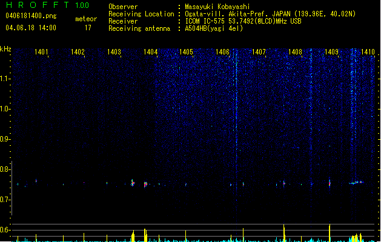Click the 1.0 kHz axis label
This screenshot has width=381, height=242.
[x=5, y=109]
